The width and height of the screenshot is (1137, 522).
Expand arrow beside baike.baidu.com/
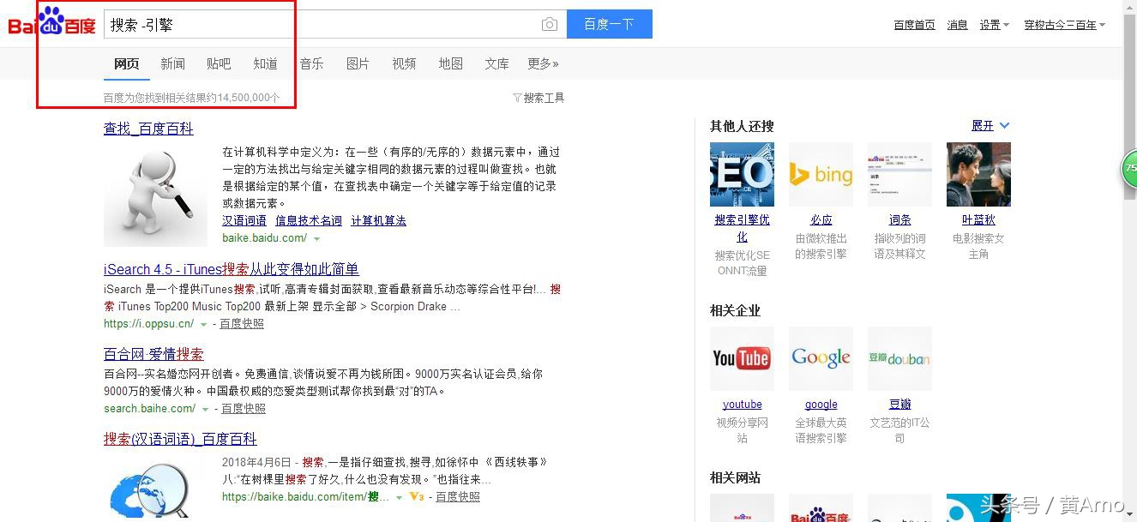[x=316, y=238]
